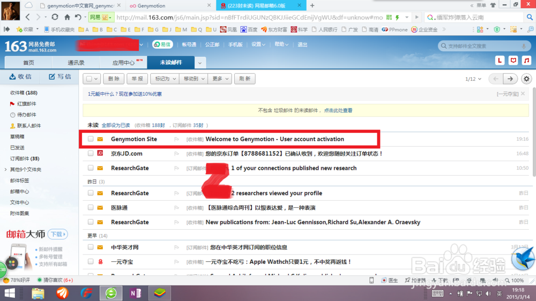This screenshot has height=301, width=536.
Task: Click the 删除 button
Action: pyautogui.click(x=114, y=79)
